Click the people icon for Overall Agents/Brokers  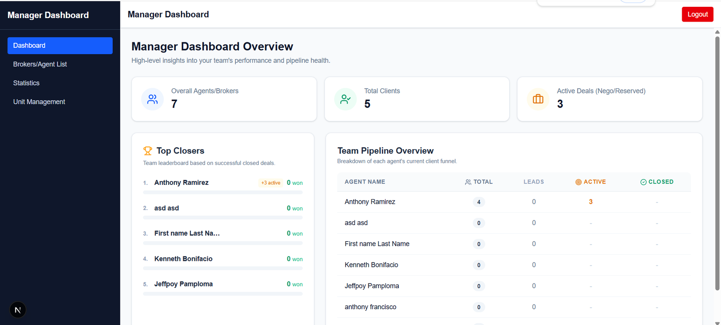[x=152, y=99]
